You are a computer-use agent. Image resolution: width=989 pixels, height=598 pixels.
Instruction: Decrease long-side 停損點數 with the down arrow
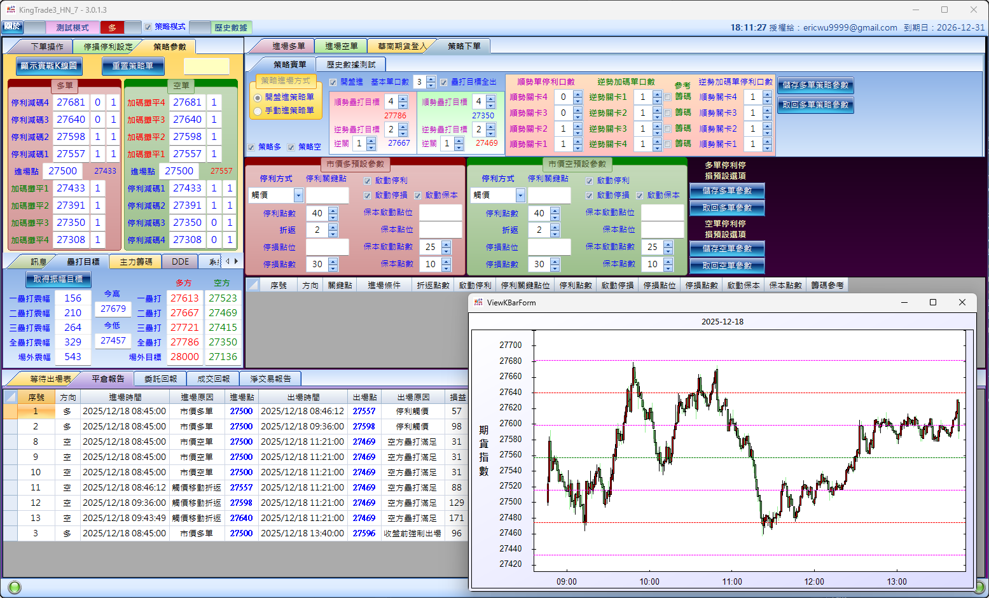(x=333, y=267)
